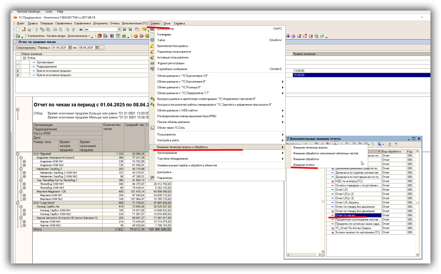Viewport: 441px width, 274px height.
Task: Select Журнал регистрации in the Сервис menu
Action: click(217, 63)
